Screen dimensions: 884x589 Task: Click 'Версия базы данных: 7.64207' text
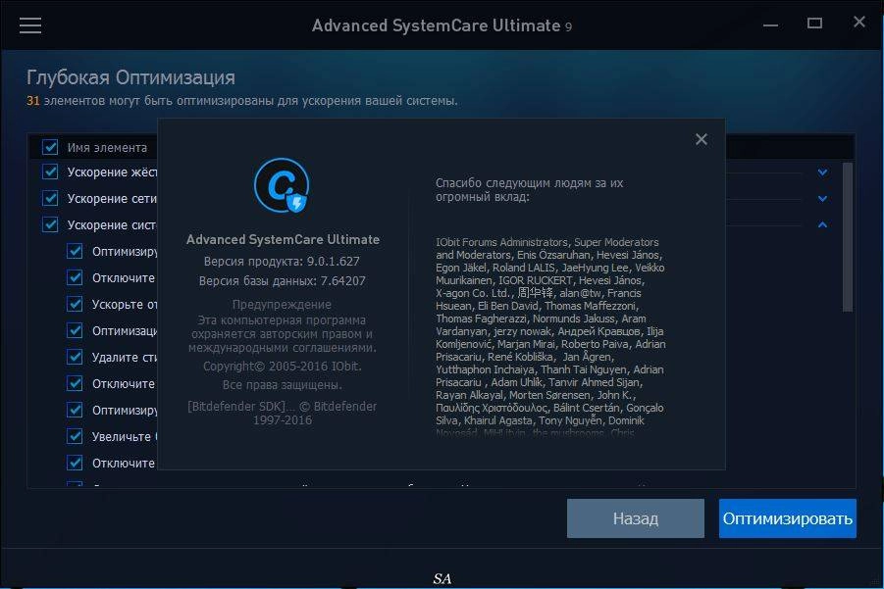point(282,281)
